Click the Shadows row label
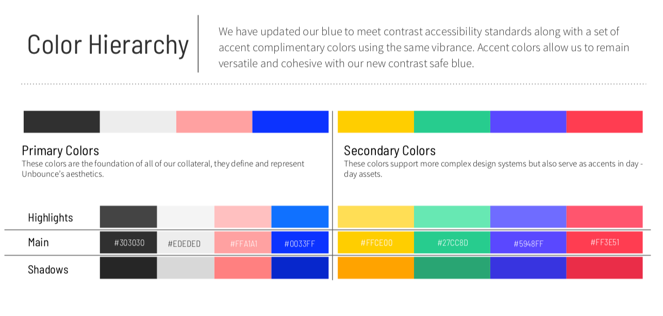The image size is (663, 316). [48, 269]
